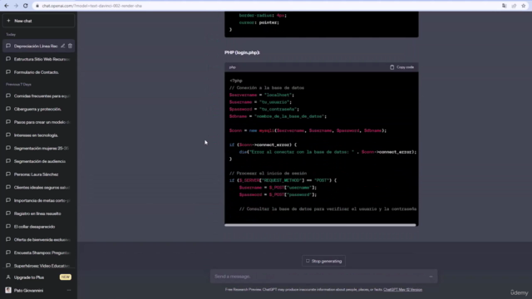Bookmark page with star icon
Screen dimensions: 532x299
pos(523,6)
